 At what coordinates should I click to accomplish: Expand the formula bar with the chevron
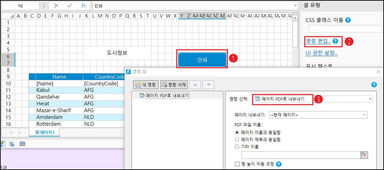pyautogui.click(x=295, y=6)
